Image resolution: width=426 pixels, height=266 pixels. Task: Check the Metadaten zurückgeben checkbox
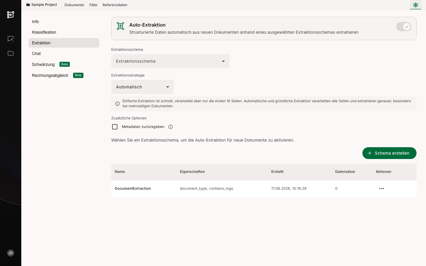point(115,127)
